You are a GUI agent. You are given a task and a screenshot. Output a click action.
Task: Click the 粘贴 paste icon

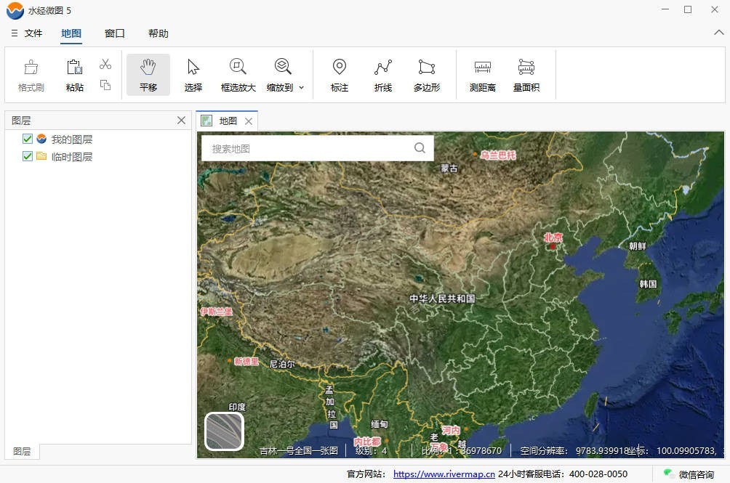[74, 75]
